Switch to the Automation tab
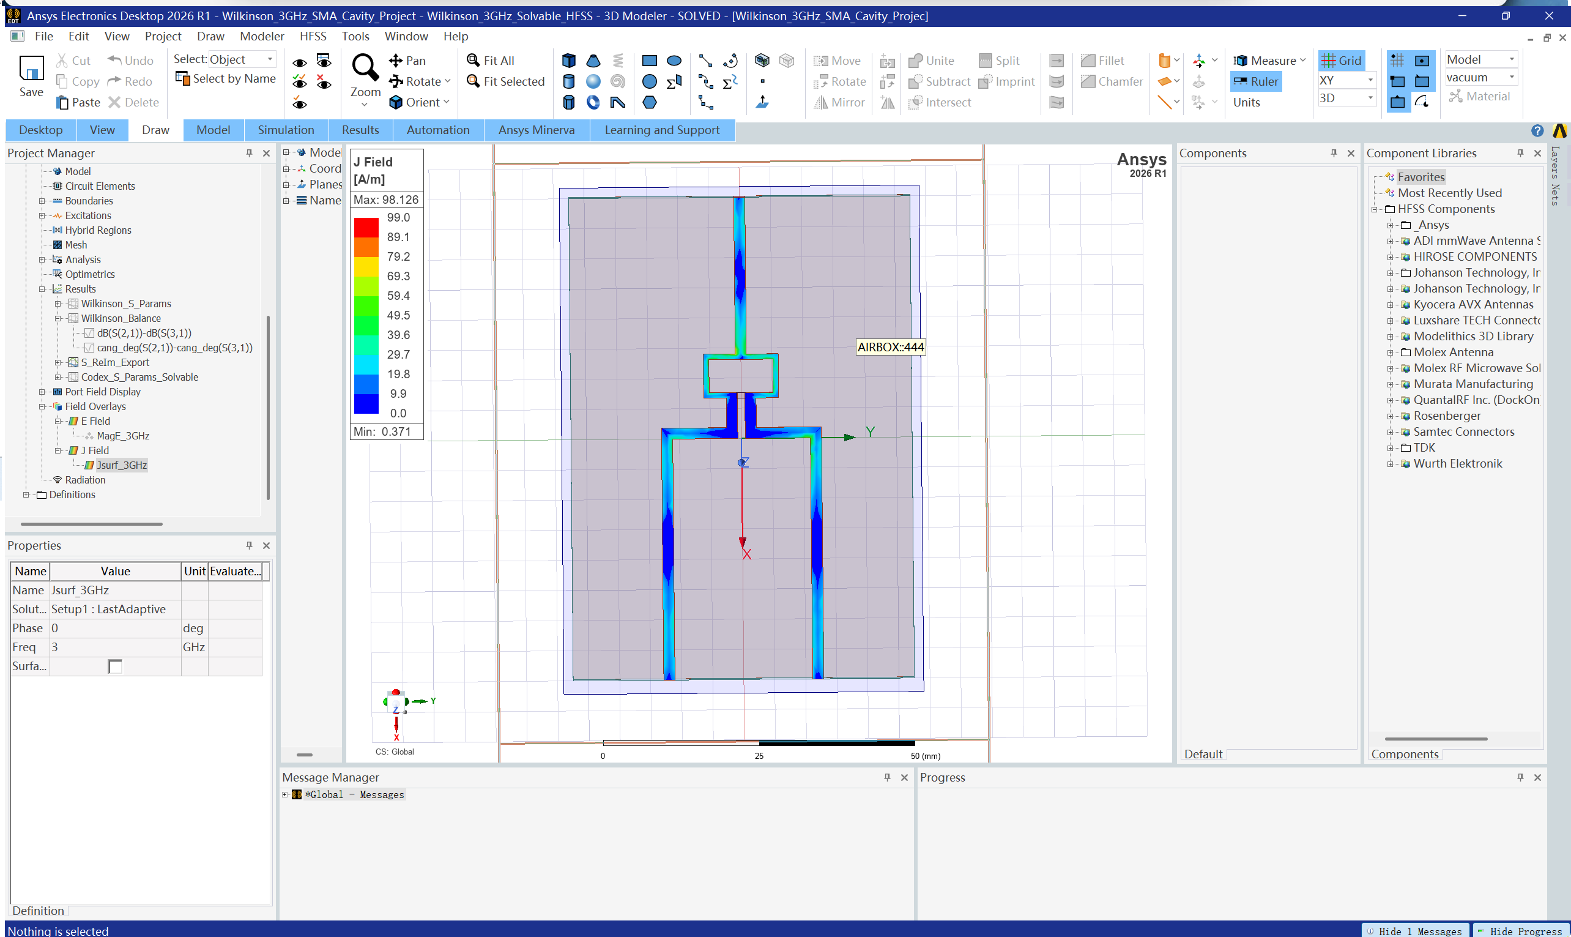 (x=438, y=130)
